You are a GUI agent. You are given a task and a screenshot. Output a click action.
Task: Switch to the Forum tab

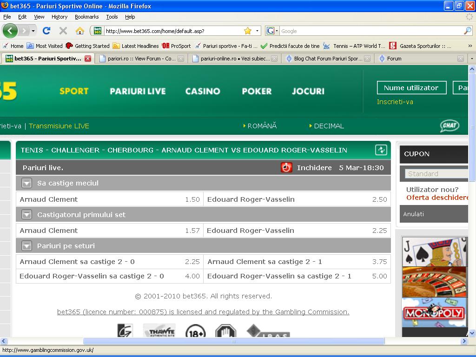pyautogui.click(x=421, y=59)
